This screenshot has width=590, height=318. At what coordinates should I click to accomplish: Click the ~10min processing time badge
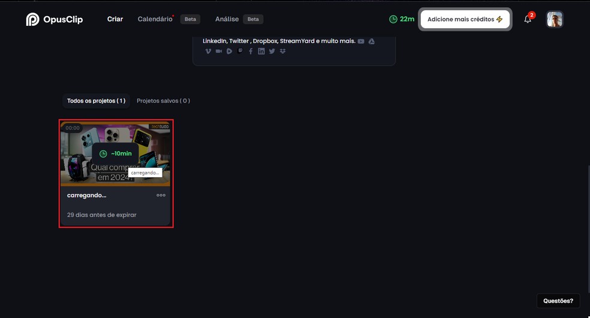click(x=116, y=153)
